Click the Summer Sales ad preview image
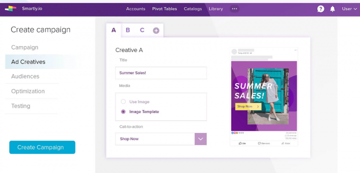Screen dimensions: 360x173 [x=264, y=96]
